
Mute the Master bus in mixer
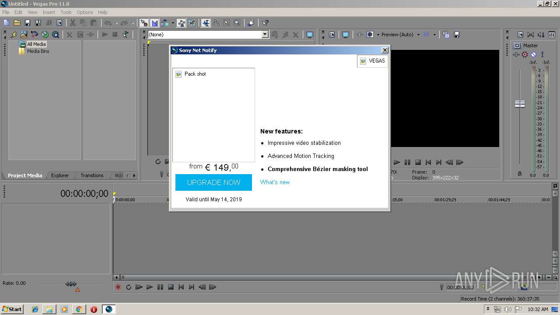tap(533, 55)
